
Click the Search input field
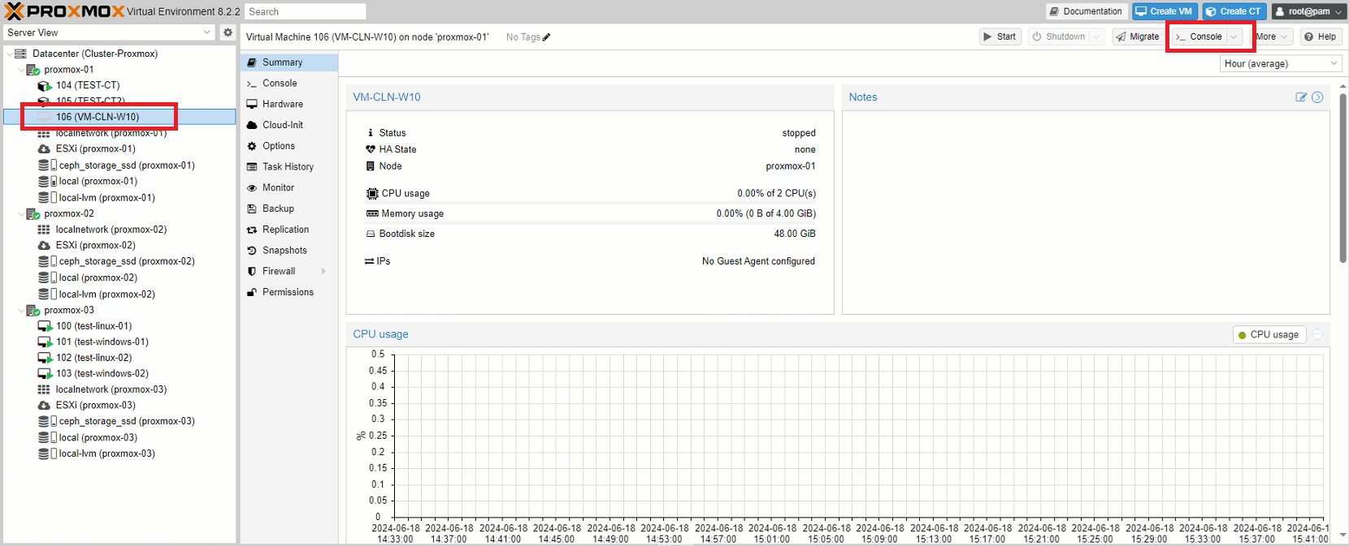pyautogui.click(x=305, y=11)
